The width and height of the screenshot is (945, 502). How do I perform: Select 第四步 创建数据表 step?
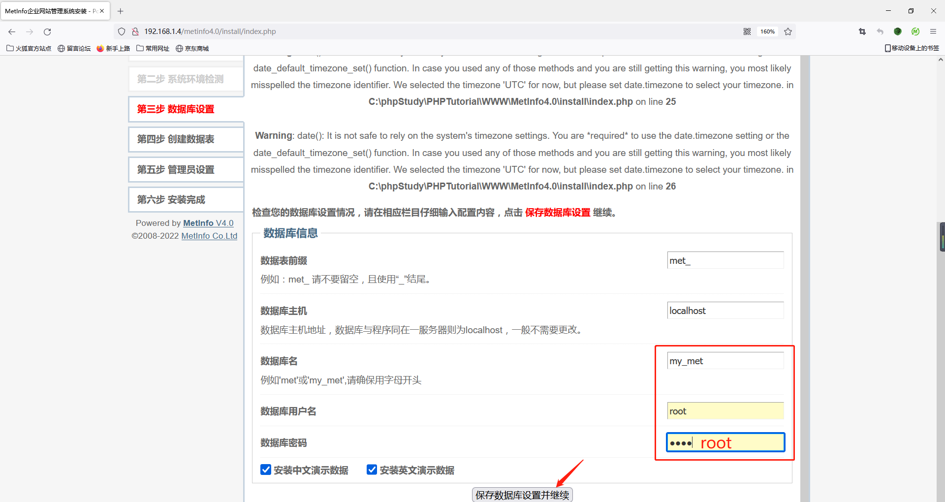pyautogui.click(x=186, y=139)
